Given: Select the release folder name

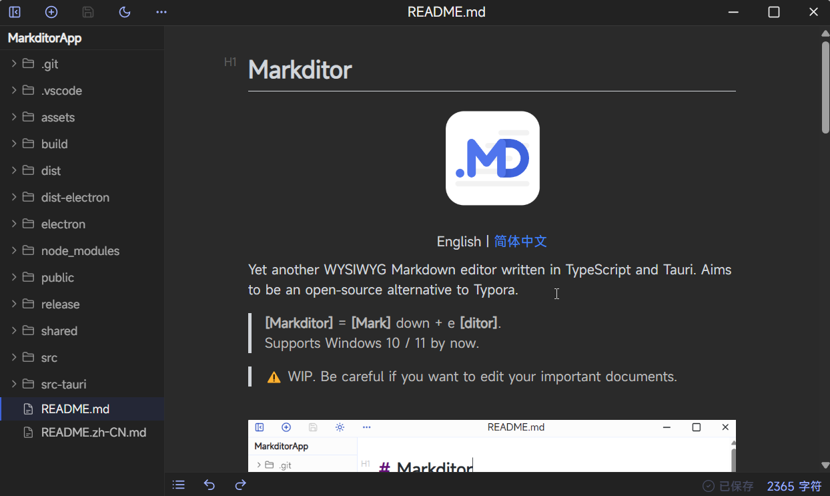Looking at the screenshot, I should pyautogui.click(x=60, y=304).
